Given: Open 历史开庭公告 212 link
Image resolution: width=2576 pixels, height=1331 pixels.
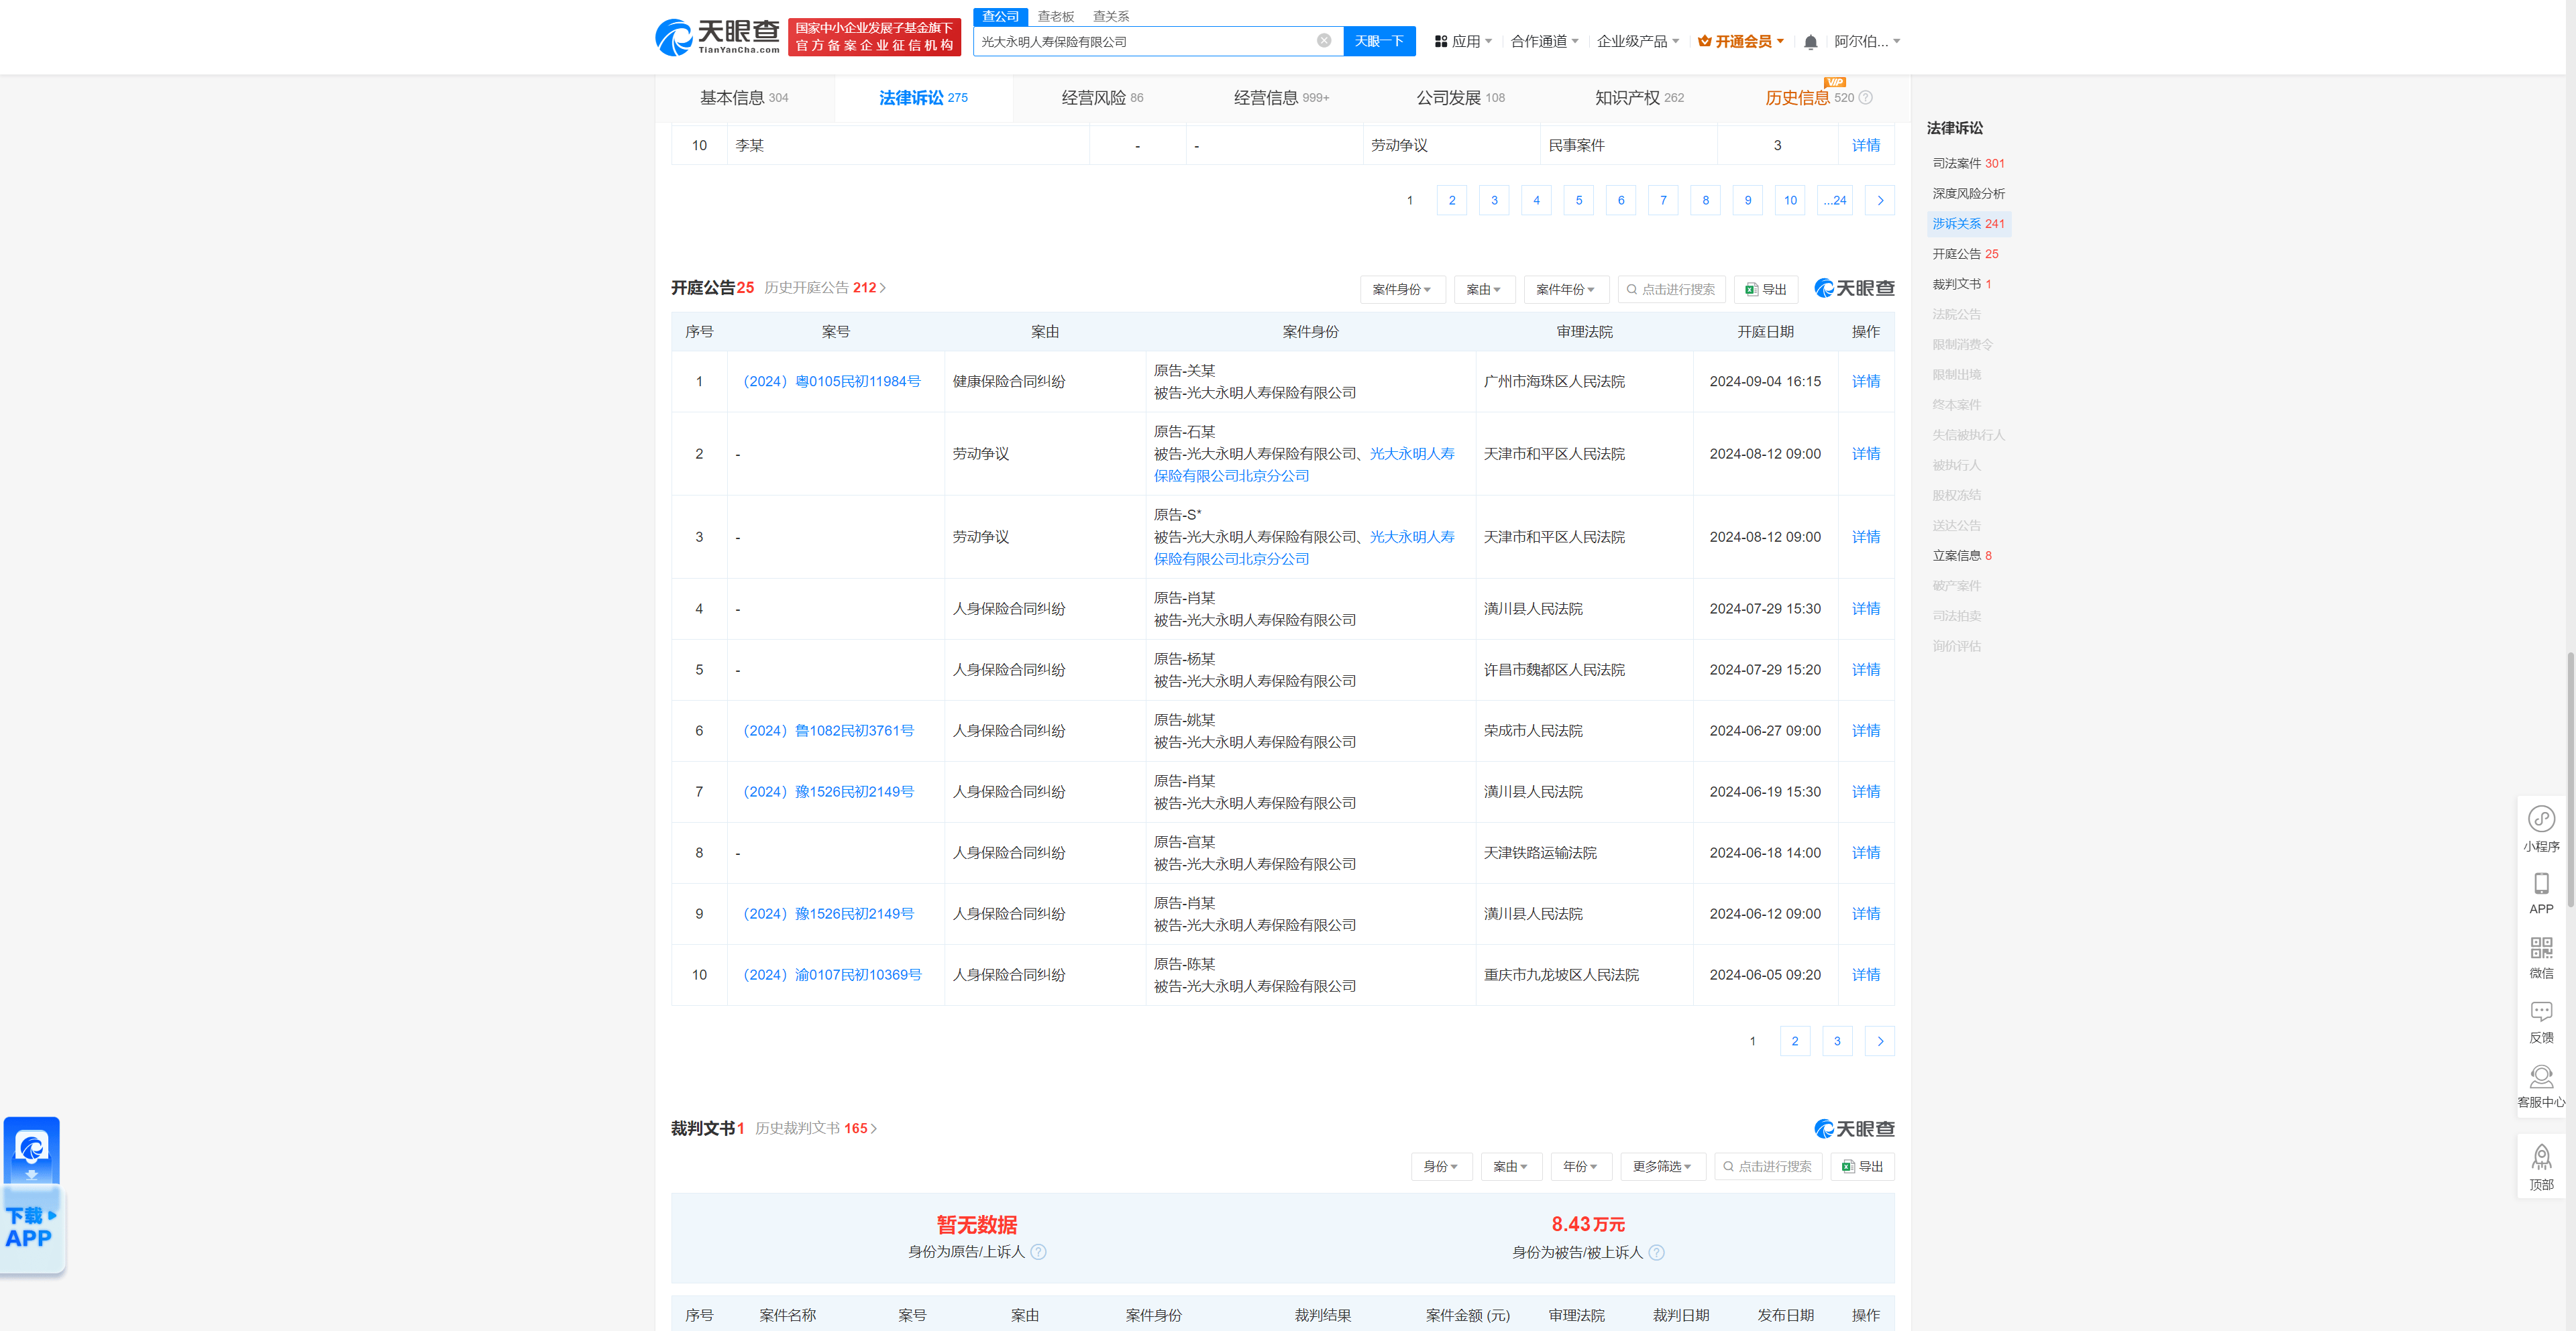Looking at the screenshot, I should (825, 288).
